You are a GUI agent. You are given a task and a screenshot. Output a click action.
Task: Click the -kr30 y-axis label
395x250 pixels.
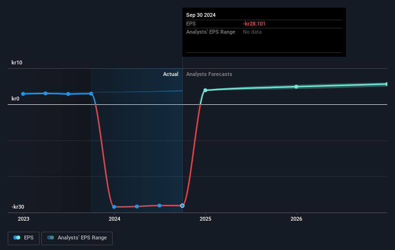[18, 207]
